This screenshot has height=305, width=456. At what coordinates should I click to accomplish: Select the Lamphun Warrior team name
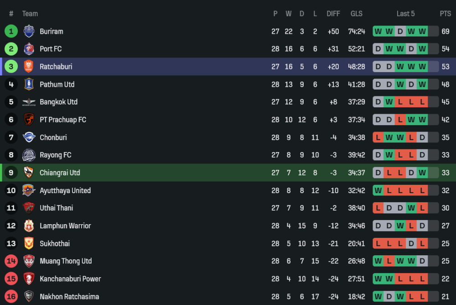pyautogui.click(x=65, y=226)
